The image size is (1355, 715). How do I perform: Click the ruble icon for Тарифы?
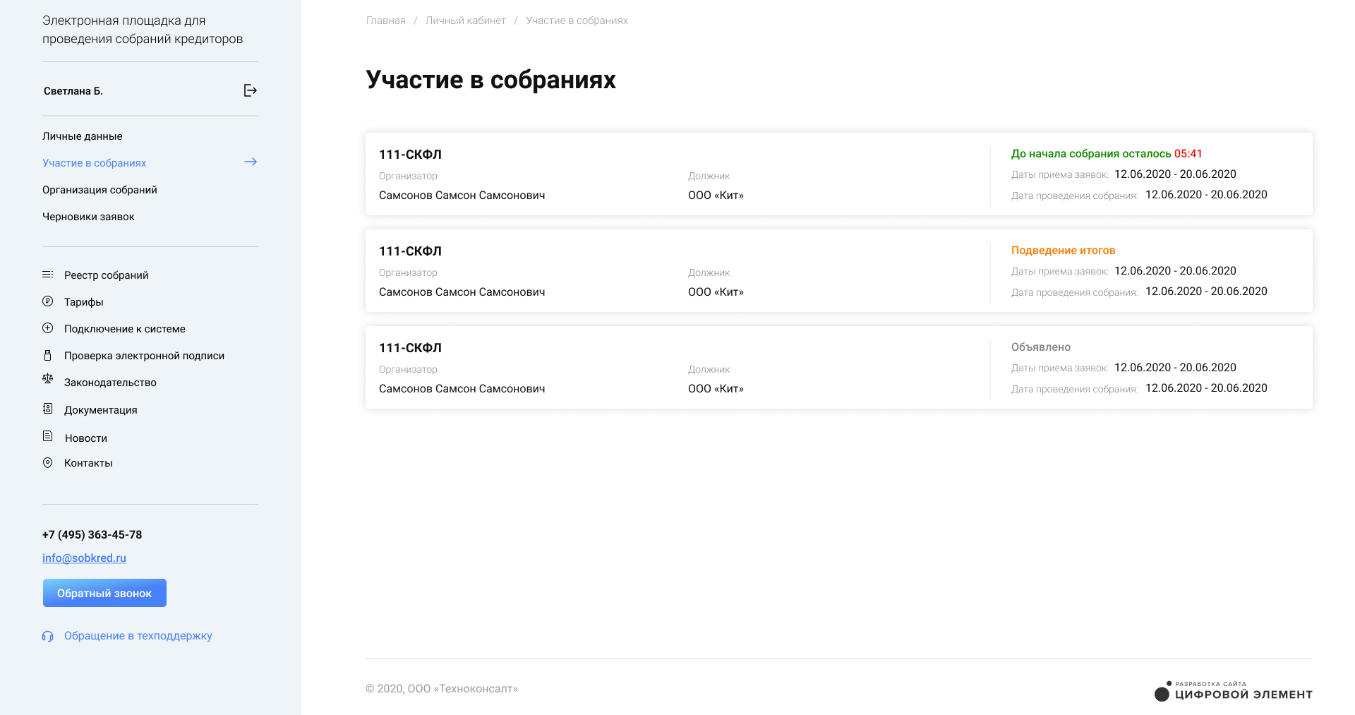tap(47, 301)
